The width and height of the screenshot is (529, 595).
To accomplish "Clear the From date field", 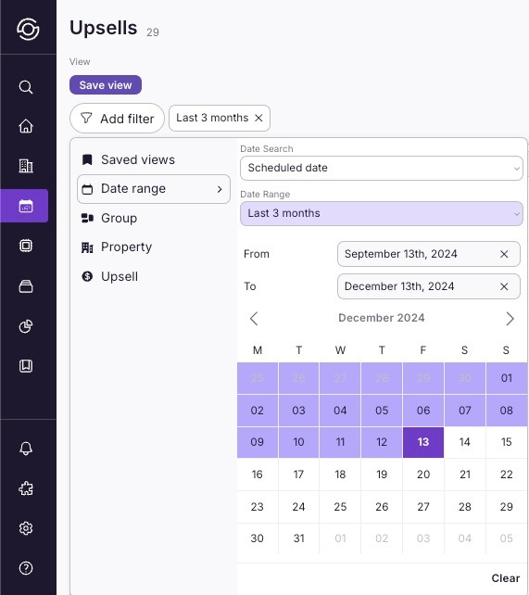I will point(504,254).
